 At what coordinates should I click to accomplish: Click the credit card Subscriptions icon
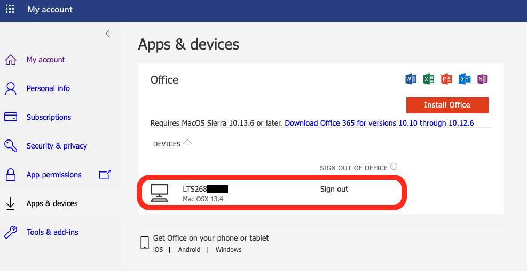pyautogui.click(x=11, y=117)
